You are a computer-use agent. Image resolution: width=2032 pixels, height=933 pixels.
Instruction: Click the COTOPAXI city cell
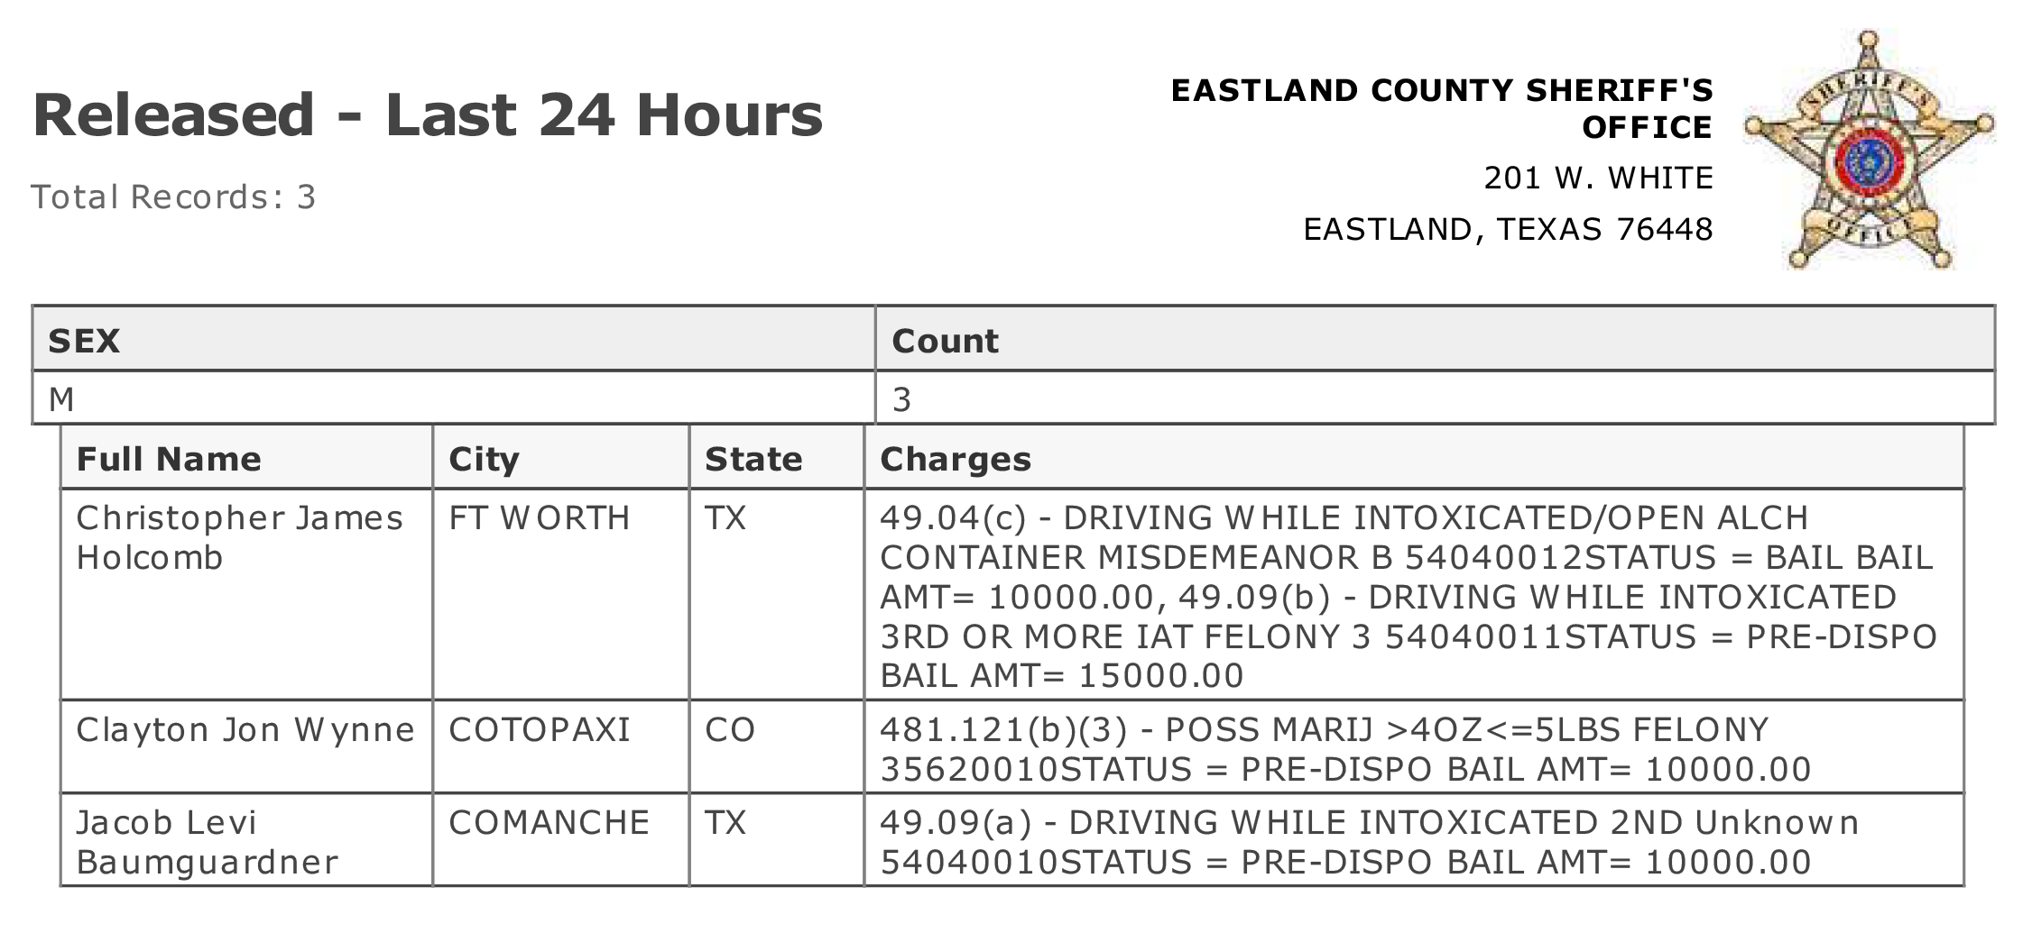560,745
